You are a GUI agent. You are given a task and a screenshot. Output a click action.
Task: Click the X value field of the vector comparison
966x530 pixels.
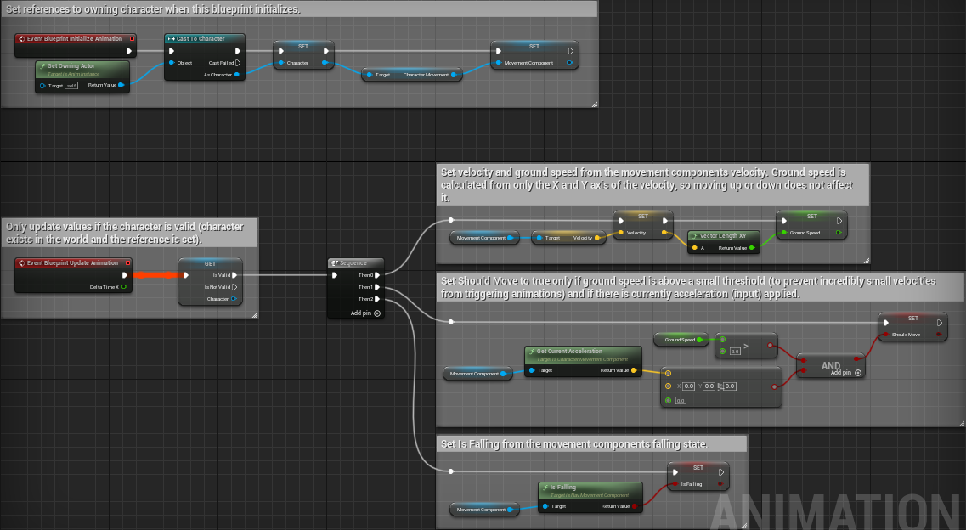point(689,386)
